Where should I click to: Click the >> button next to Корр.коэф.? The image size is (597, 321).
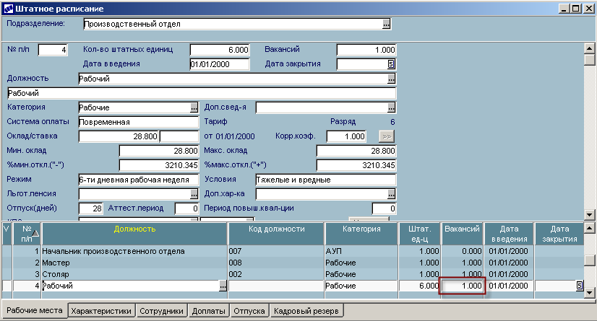(387, 136)
